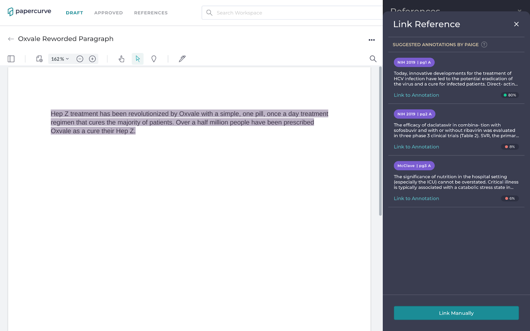Select the NIH 2019 | pg2 A tag
Viewport: 530px width, 331px height.
pos(414,114)
